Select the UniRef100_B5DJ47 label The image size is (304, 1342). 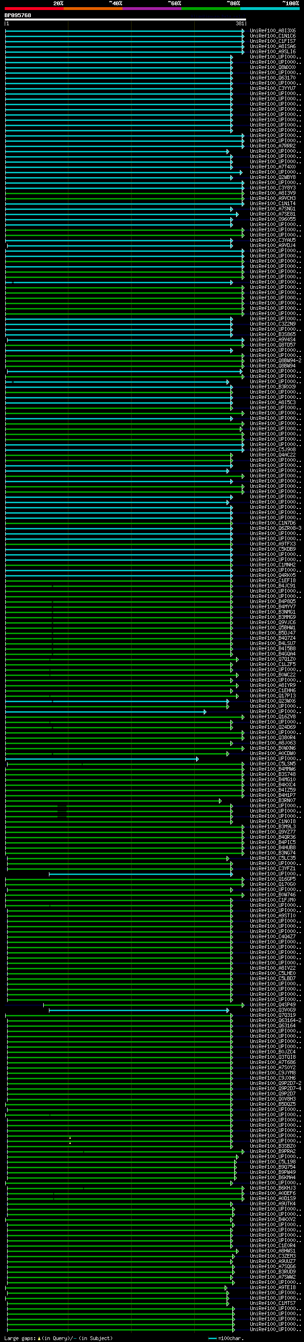[x=273, y=633]
